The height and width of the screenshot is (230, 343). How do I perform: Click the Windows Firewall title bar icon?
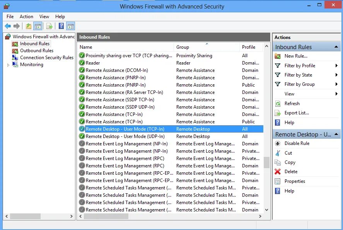[x=7, y=6]
